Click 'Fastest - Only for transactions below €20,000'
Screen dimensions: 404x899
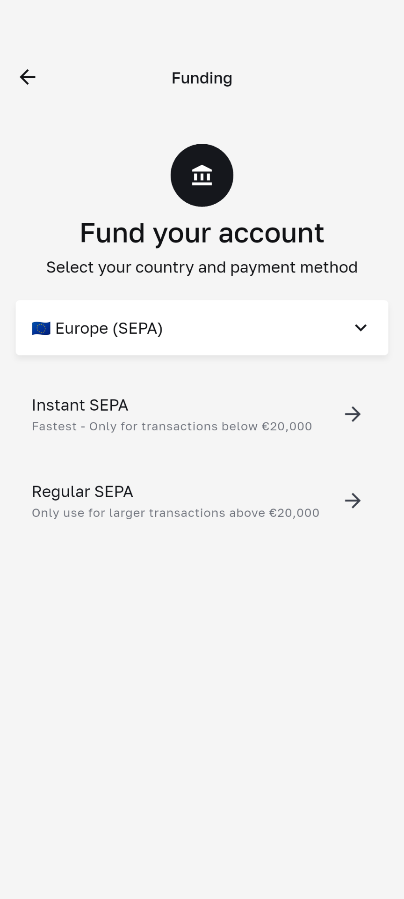tap(172, 427)
